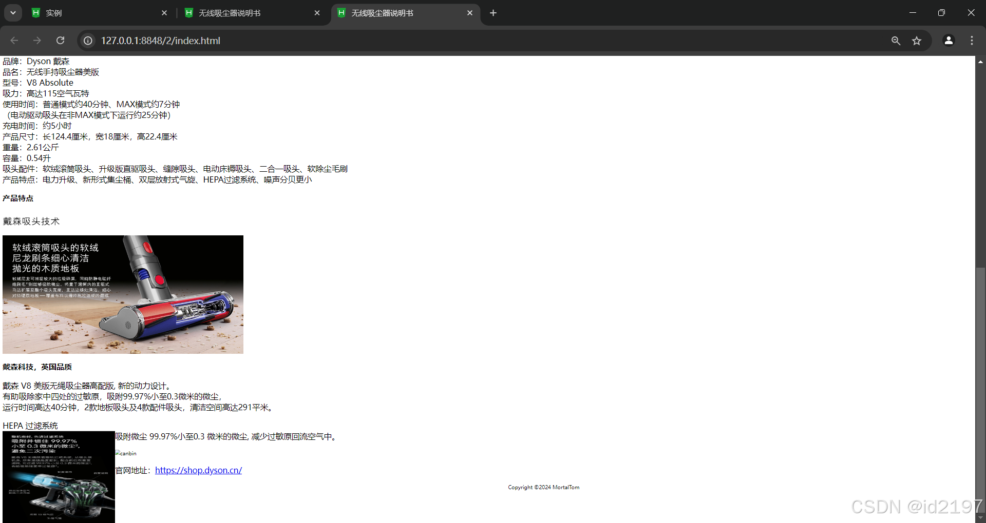986x523 pixels.
Task: Click the 产品特点 bold heading
Action: pyautogui.click(x=18, y=198)
